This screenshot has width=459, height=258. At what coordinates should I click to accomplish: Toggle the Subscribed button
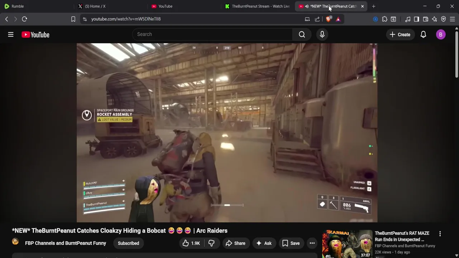(128, 243)
